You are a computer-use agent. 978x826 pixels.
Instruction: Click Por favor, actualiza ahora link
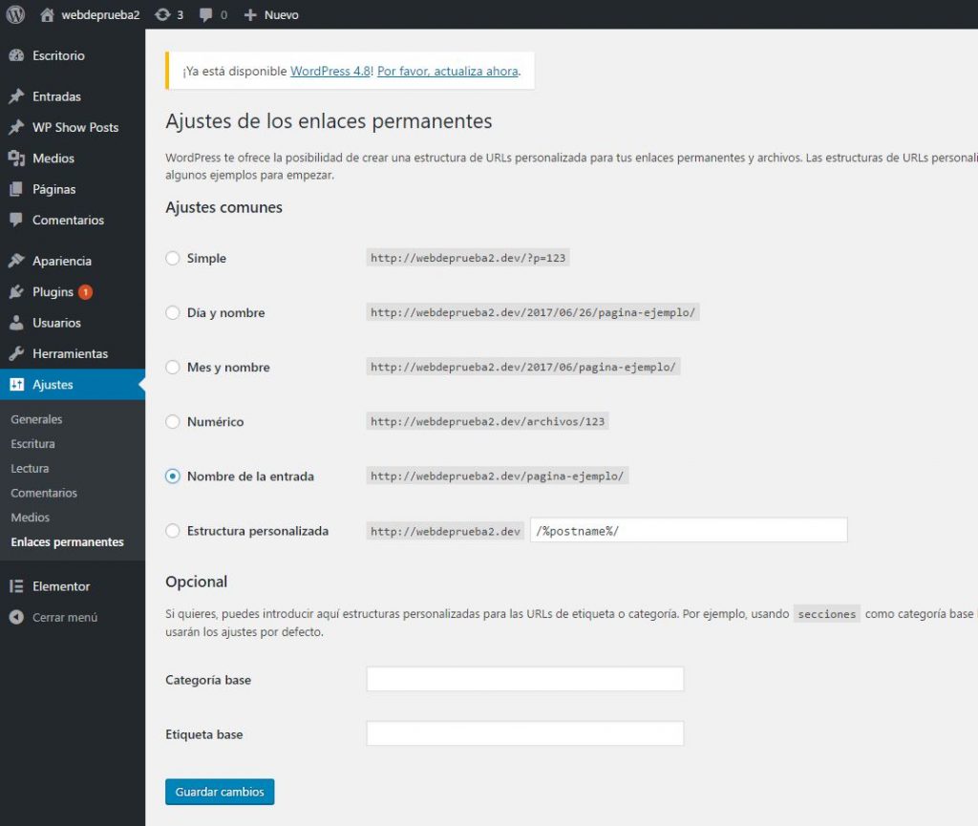448,71
